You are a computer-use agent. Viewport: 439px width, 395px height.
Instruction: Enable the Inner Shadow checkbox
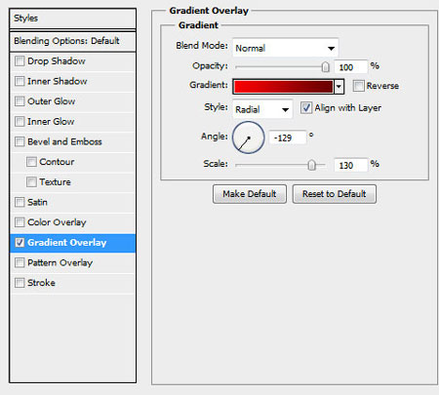coord(20,81)
